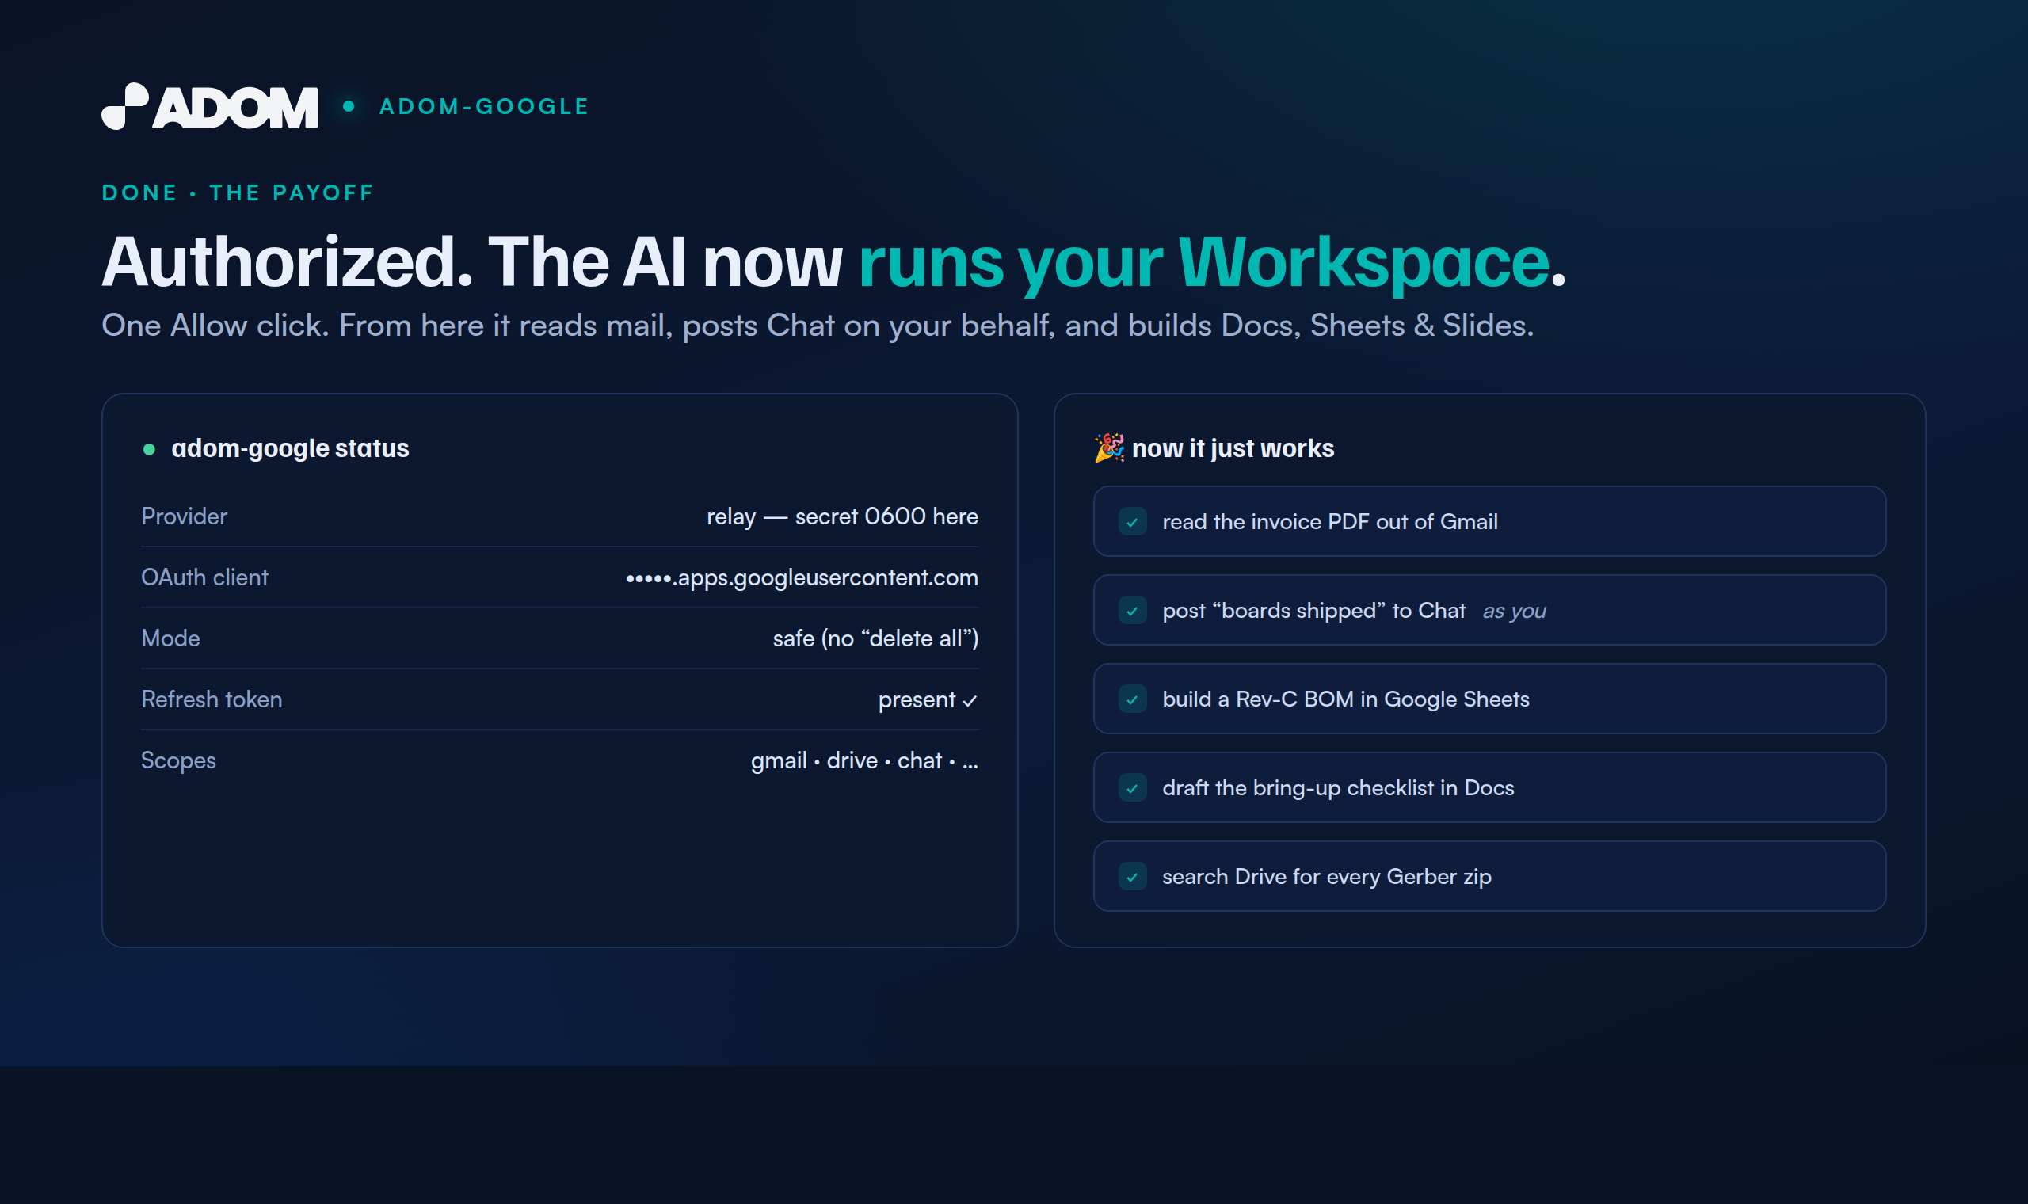Click 'Authorized. The AI now' in the headline
2028x1204 pixels.
tap(472, 262)
